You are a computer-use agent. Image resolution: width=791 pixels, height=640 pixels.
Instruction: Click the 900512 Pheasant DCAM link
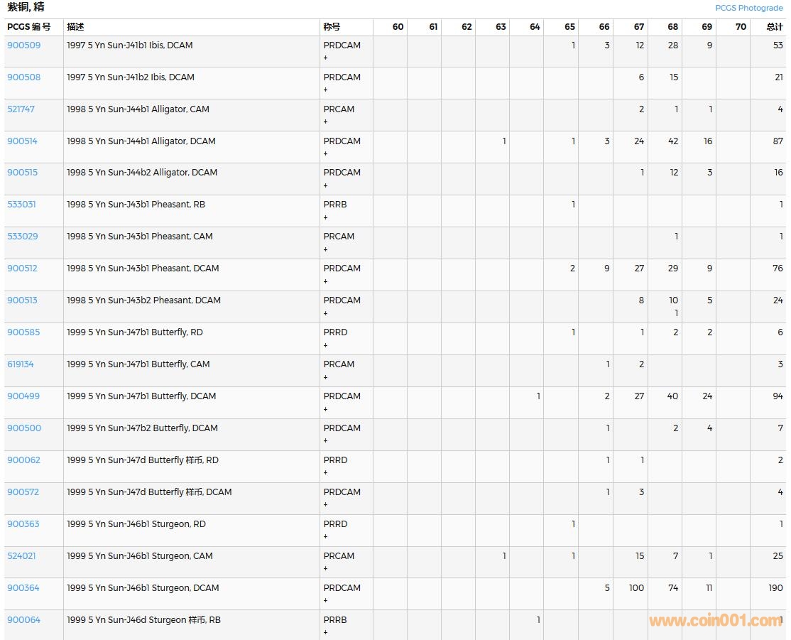pos(23,269)
